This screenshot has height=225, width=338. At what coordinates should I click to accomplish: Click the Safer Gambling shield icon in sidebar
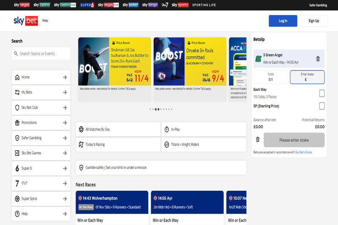click(17, 138)
